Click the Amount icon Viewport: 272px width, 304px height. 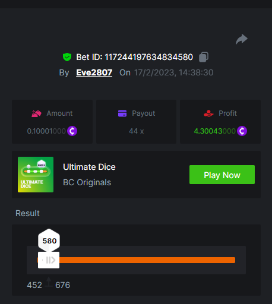(36, 113)
